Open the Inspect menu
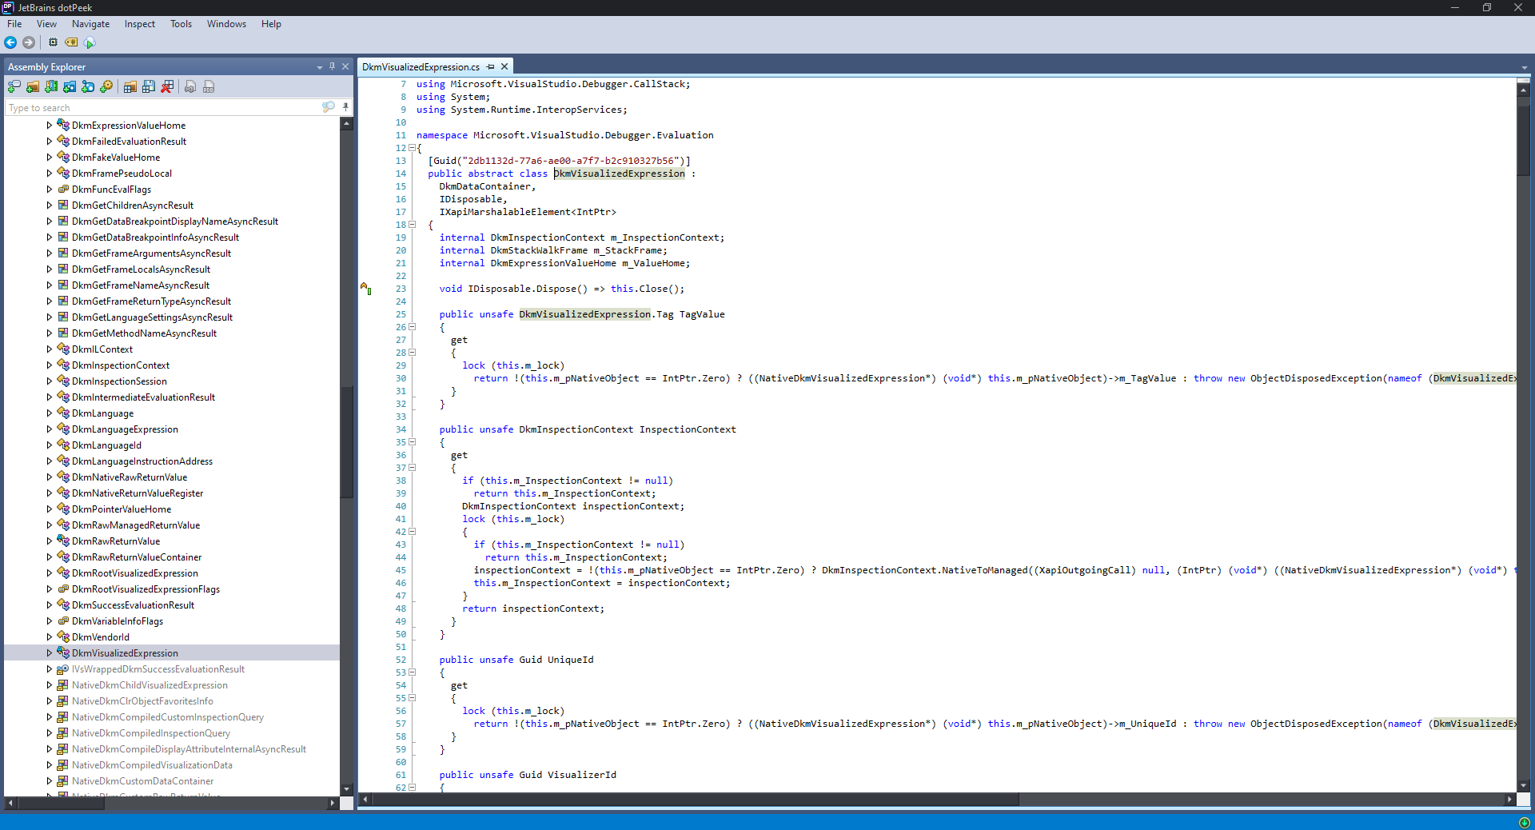 pyautogui.click(x=140, y=24)
